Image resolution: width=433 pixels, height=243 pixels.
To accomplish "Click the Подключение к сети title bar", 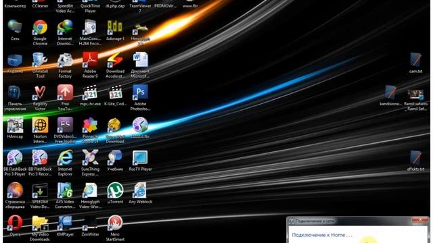I will [x=358, y=221].
